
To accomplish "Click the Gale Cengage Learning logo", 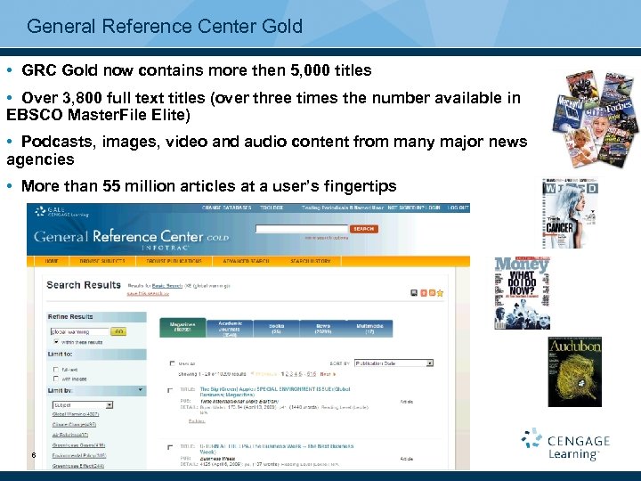I will [x=61, y=211].
